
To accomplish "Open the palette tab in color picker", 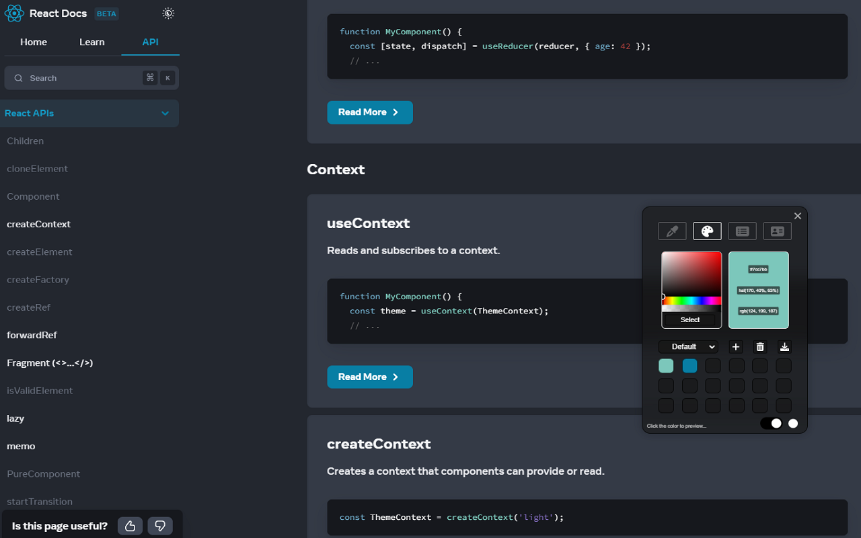I will coord(707,231).
